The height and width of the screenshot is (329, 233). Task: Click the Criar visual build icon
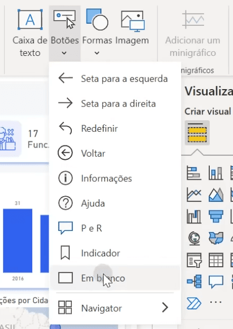197,133
